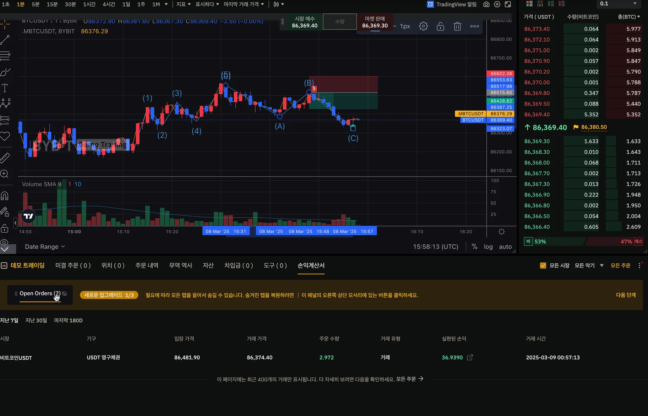
Task: Open the chart candle type dropdown
Action: [279, 4]
